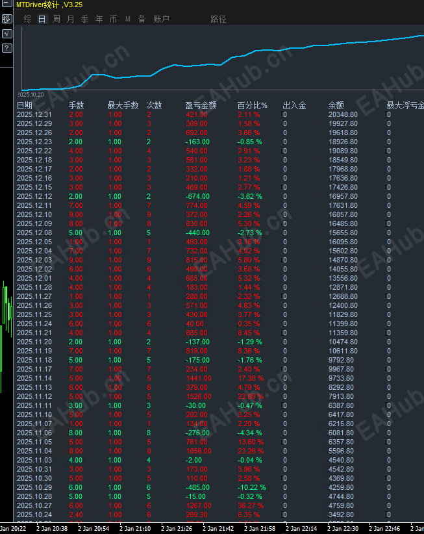Click profit amount 1526.00
Screen dimensions: 424x534
pyautogui.click(x=199, y=396)
